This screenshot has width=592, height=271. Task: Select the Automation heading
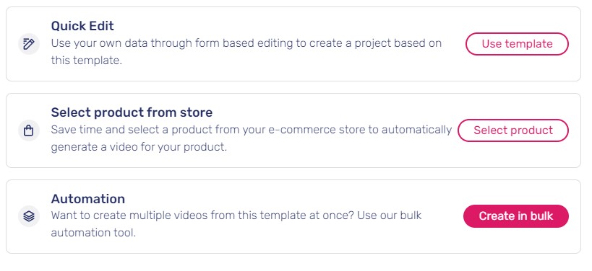pos(88,199)
